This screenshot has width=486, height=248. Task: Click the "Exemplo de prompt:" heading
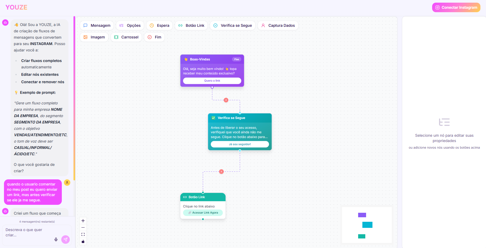coord(38,92)
